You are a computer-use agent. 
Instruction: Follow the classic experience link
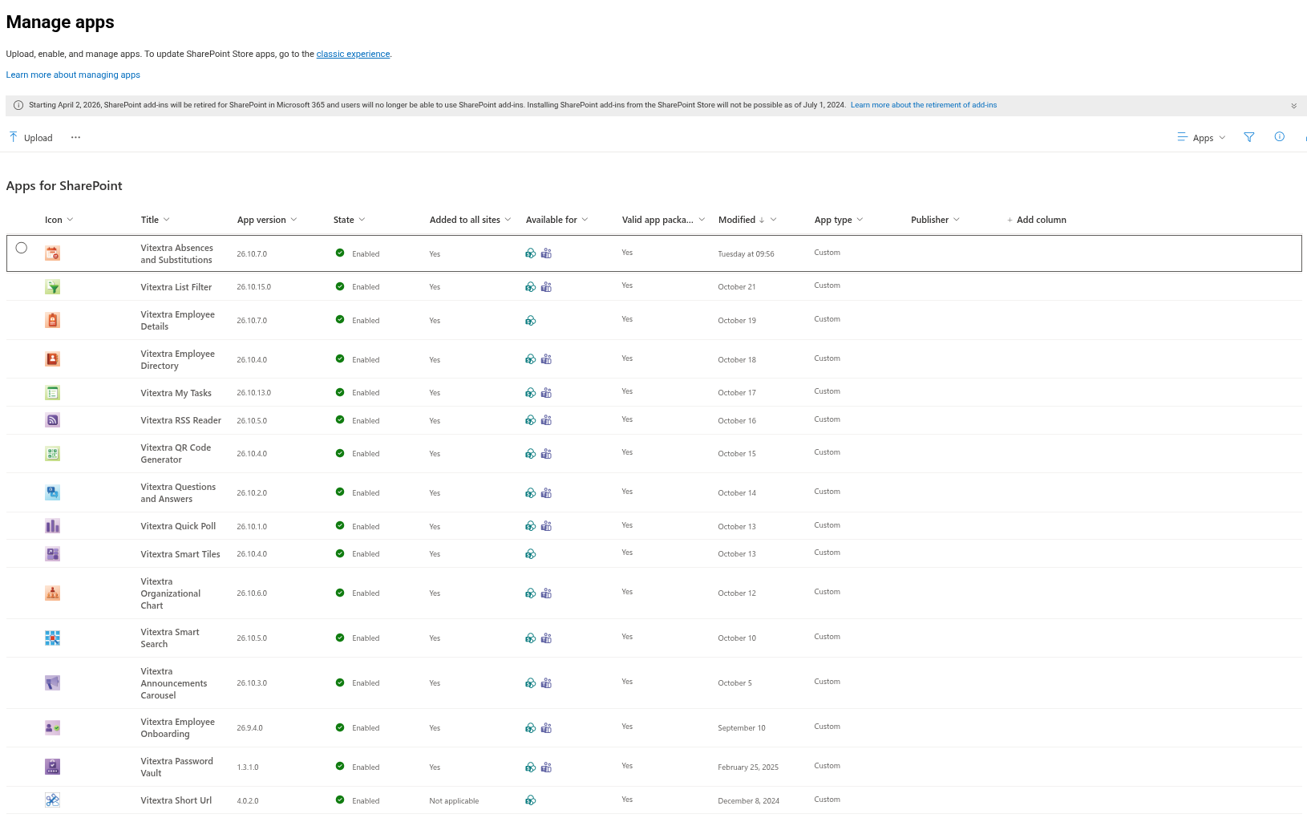click(x=353, y=54)
